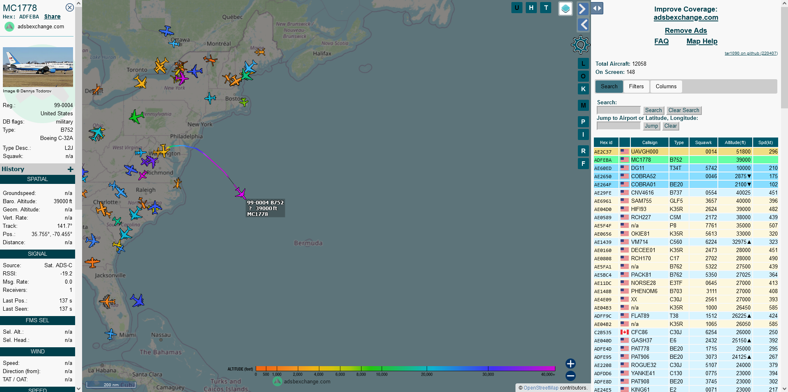Sort table by Hex id column

606,142
